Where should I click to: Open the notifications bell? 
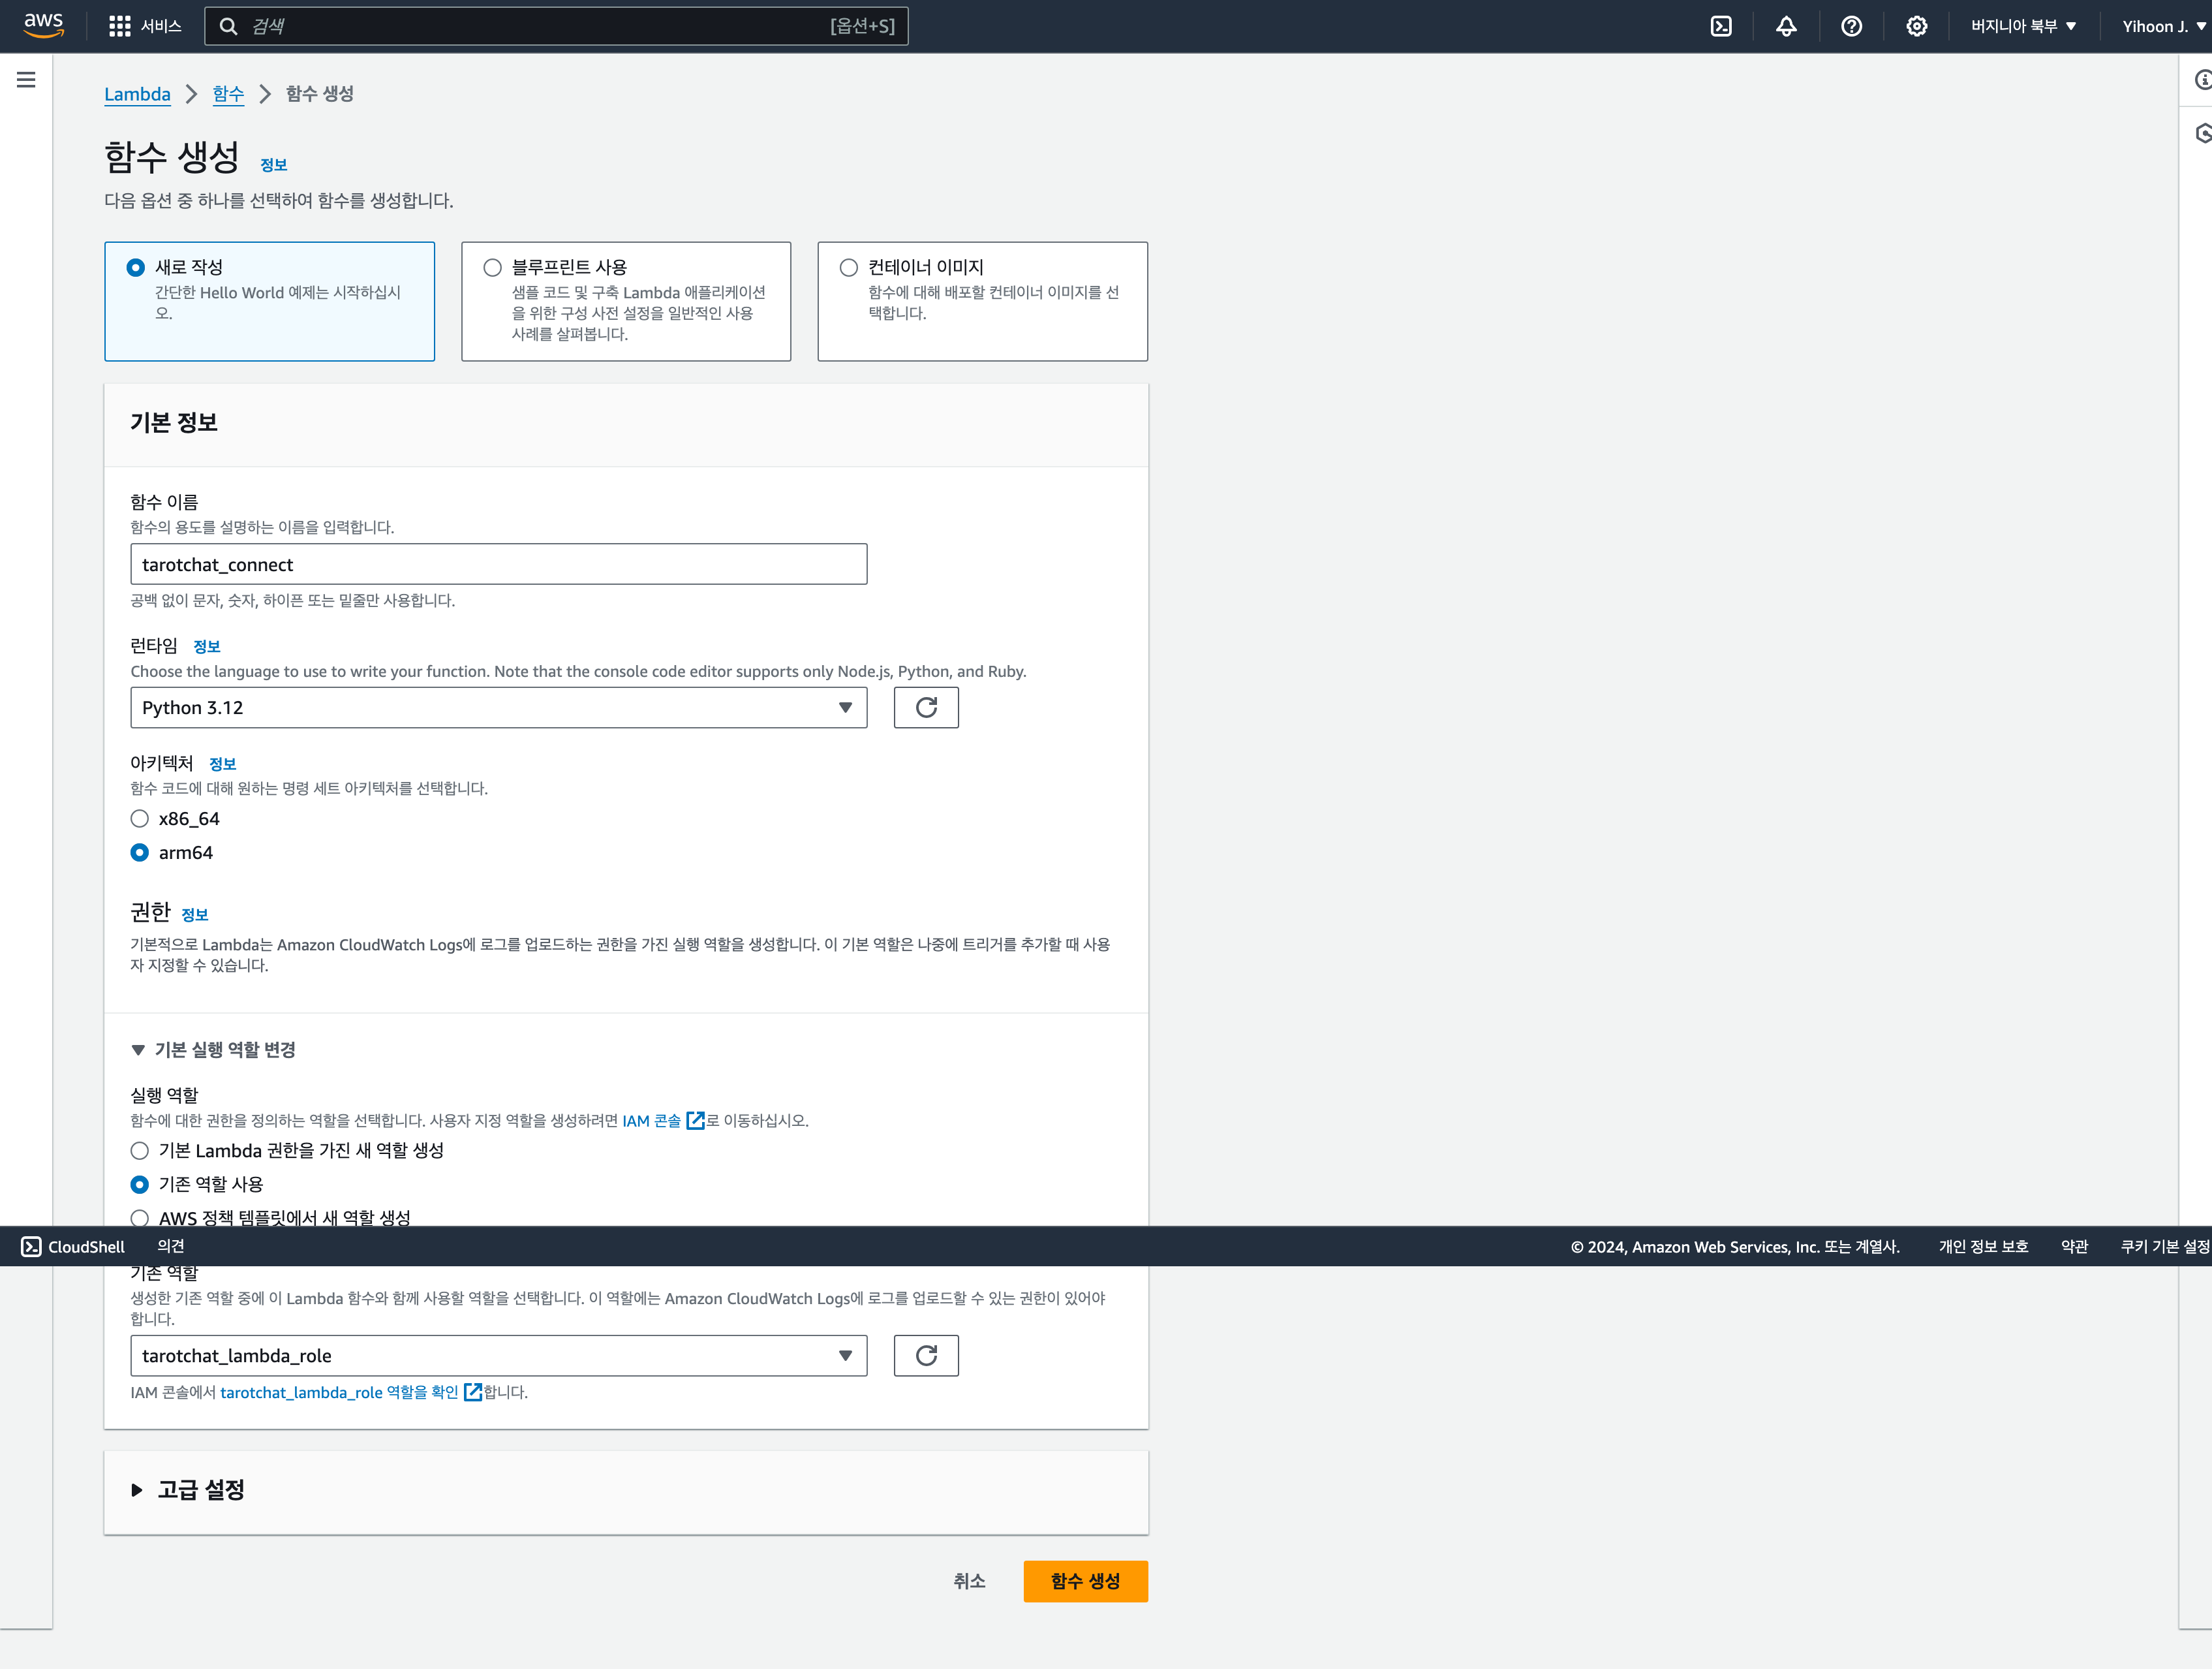click(x=1786, y=26)
